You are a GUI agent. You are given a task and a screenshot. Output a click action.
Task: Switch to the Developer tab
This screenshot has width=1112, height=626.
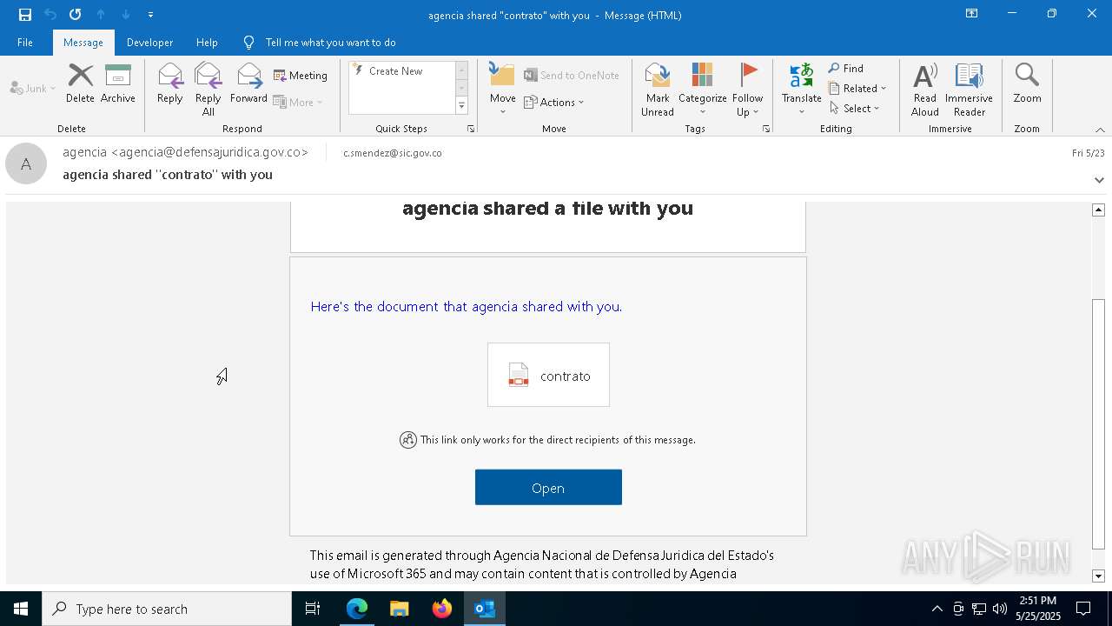[x=149, y=43]
